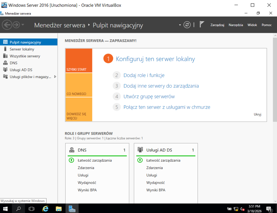Select the CO NOWEGO tile
The image size is (277, 213).
tap(78, 85)
